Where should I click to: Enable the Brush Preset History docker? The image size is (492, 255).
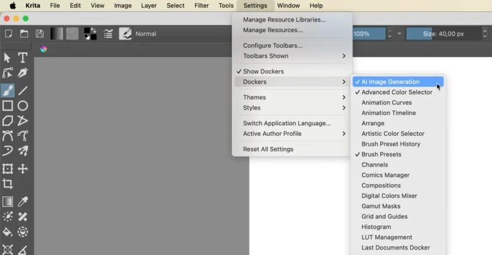pyautogui.click(x=398, y=144)
